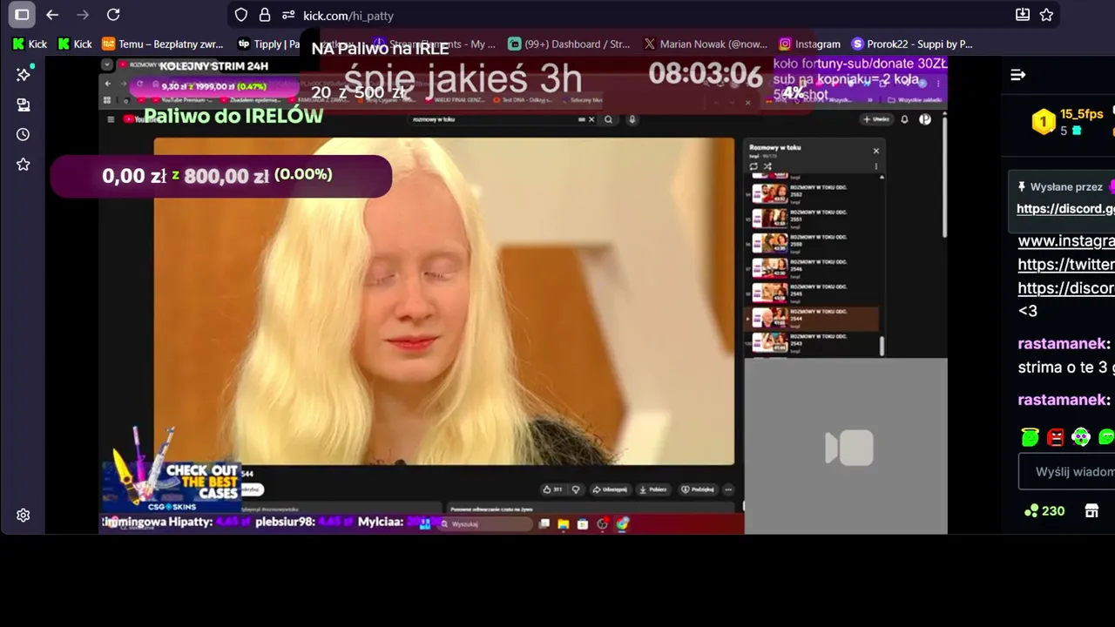
Task: Open AI chatbot sparkle sidebar panel
Action: [x=24, y=75]
